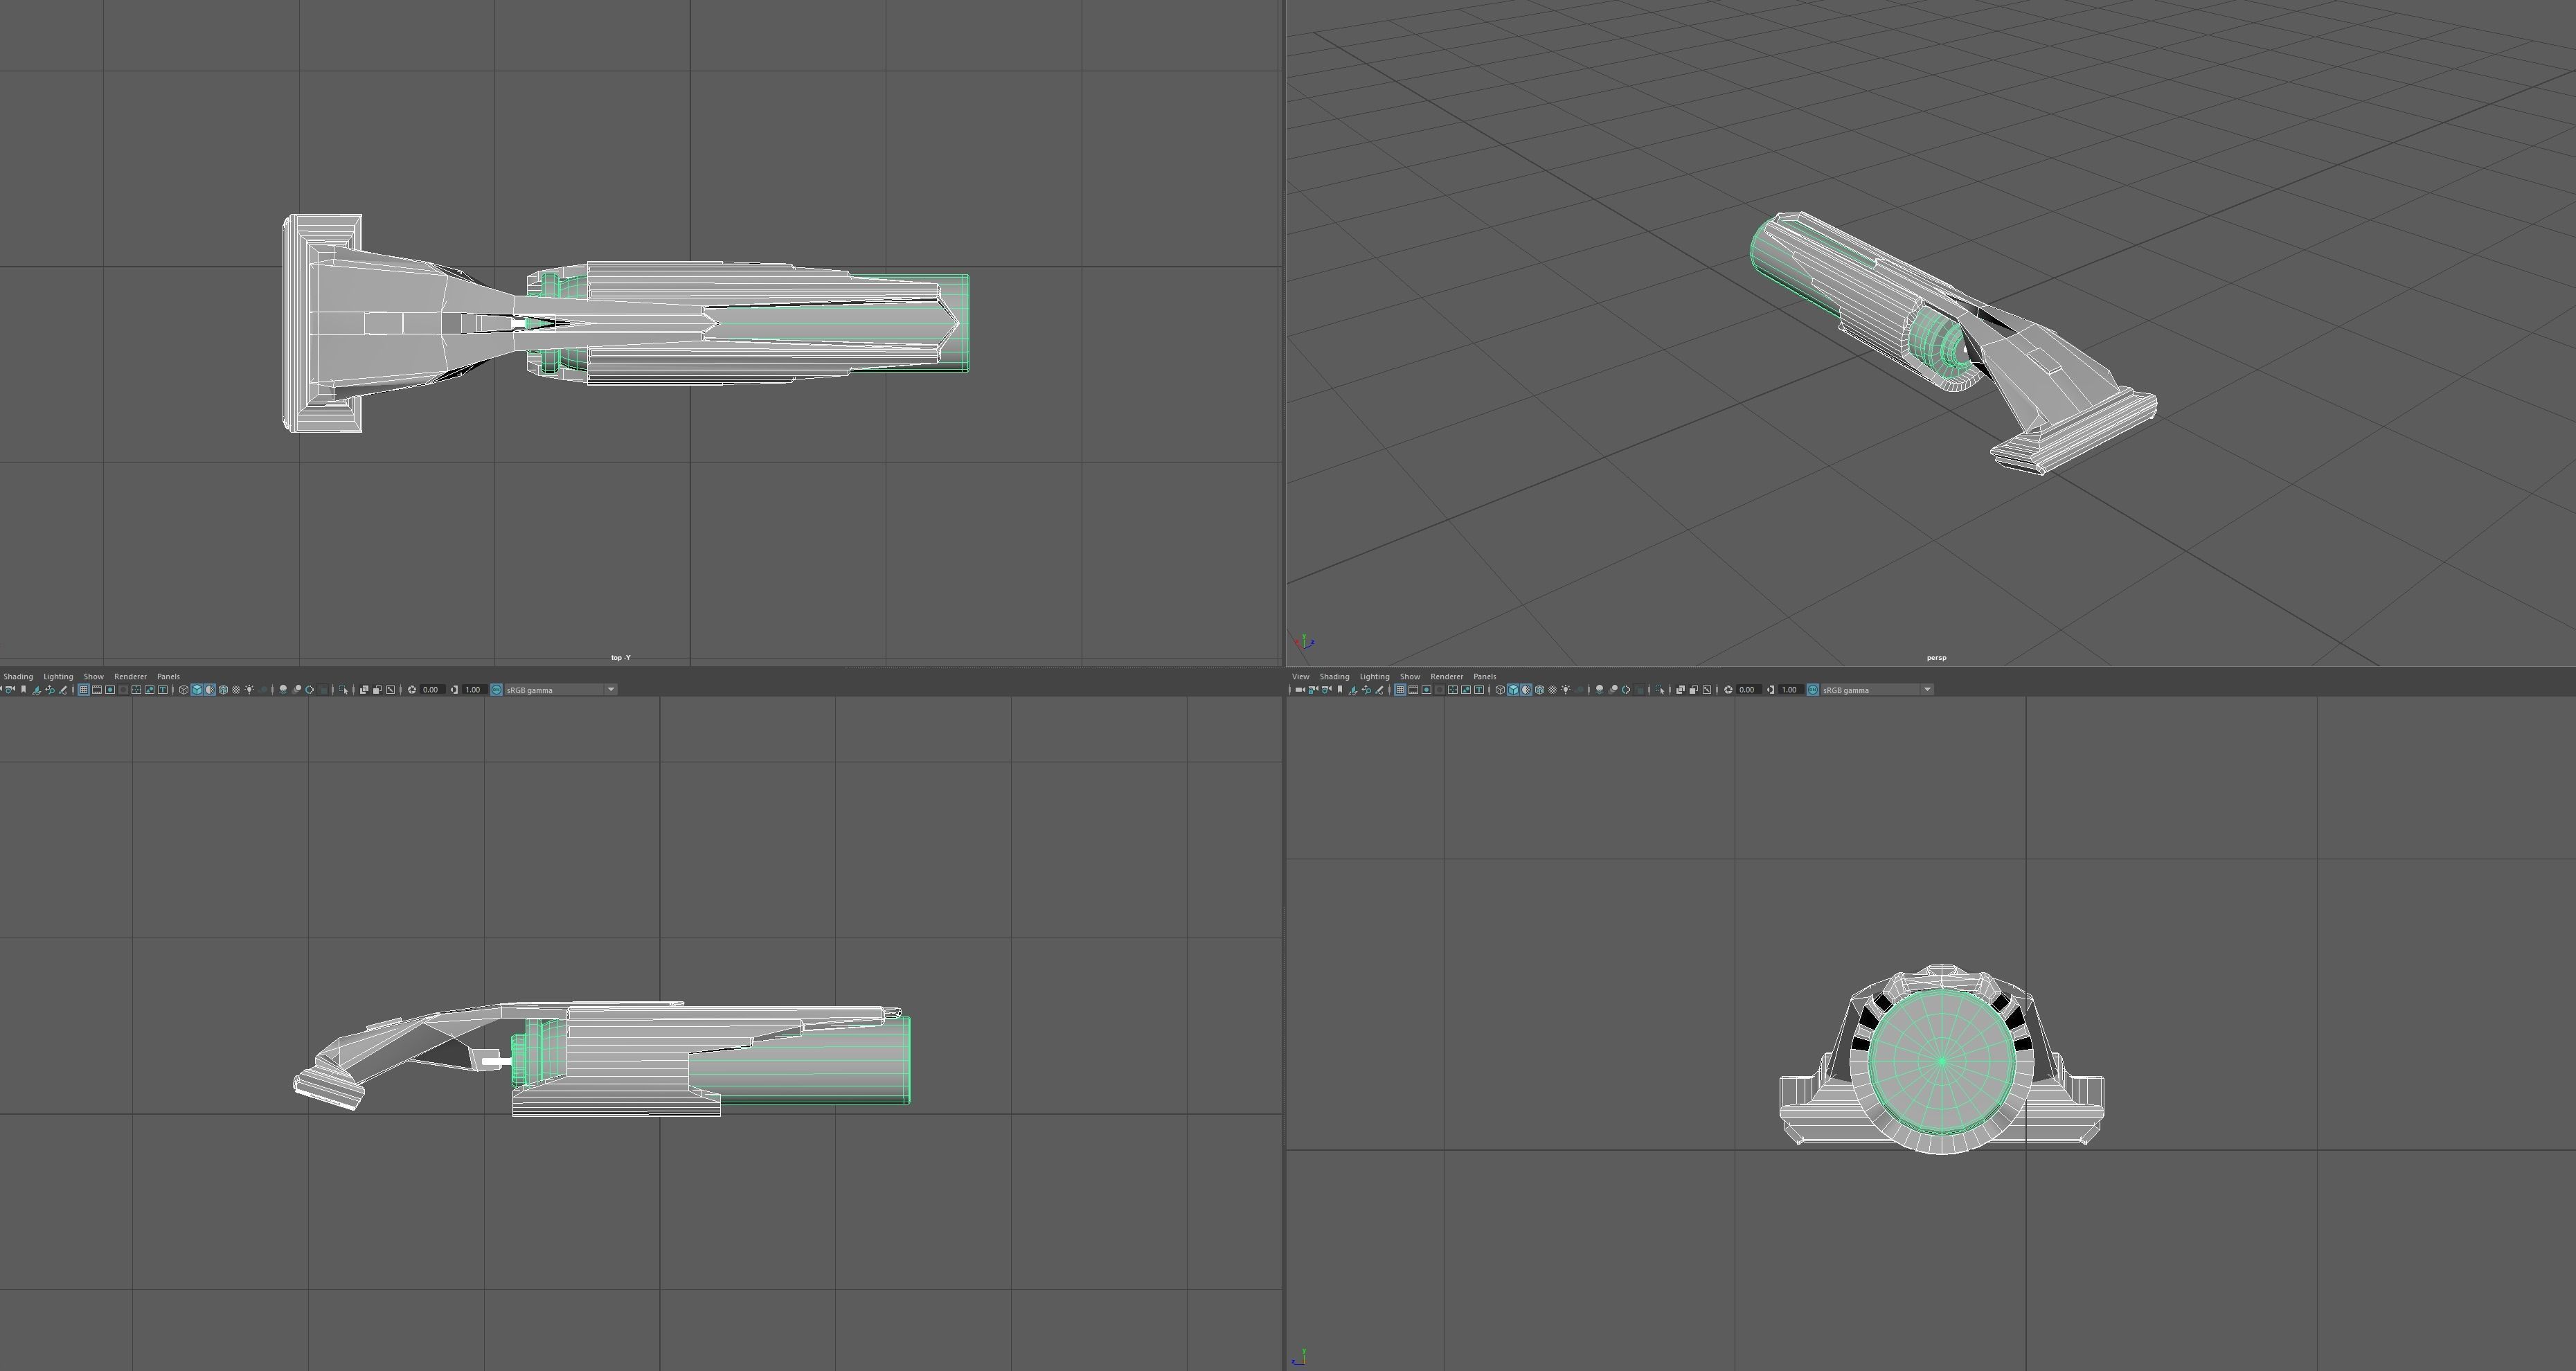Open the Renderer menu

[130, 676]
